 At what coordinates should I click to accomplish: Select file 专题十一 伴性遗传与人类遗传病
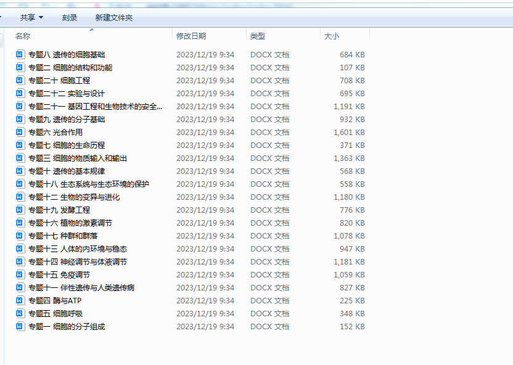pos(81,288)
